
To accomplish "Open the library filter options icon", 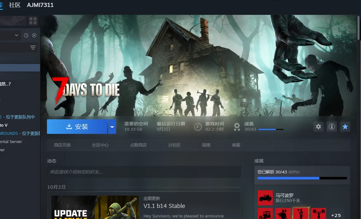I will coord(33,47).
